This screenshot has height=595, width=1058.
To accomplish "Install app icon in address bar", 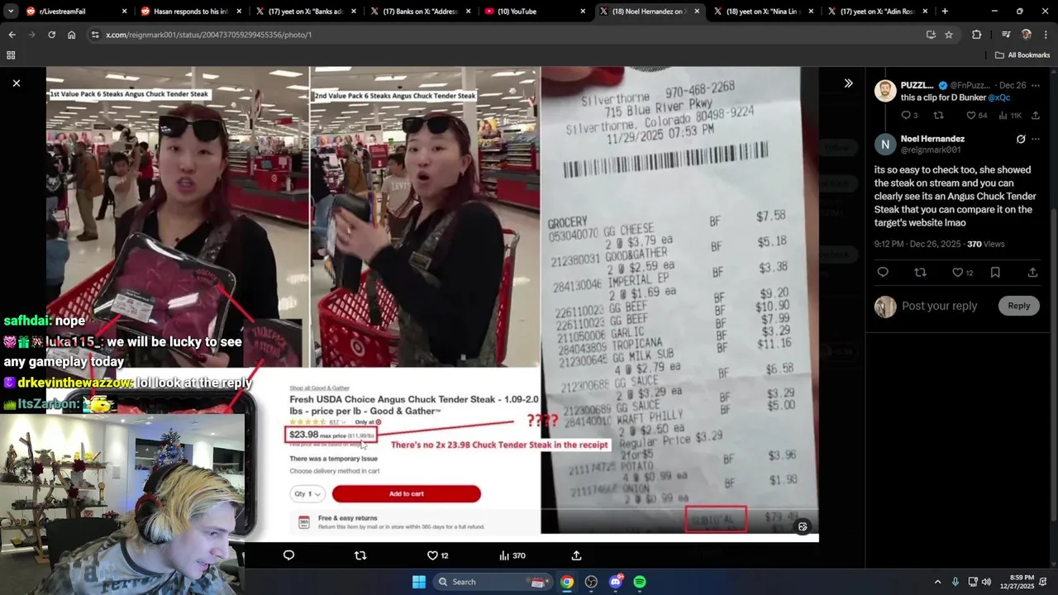I will [931, 35].
